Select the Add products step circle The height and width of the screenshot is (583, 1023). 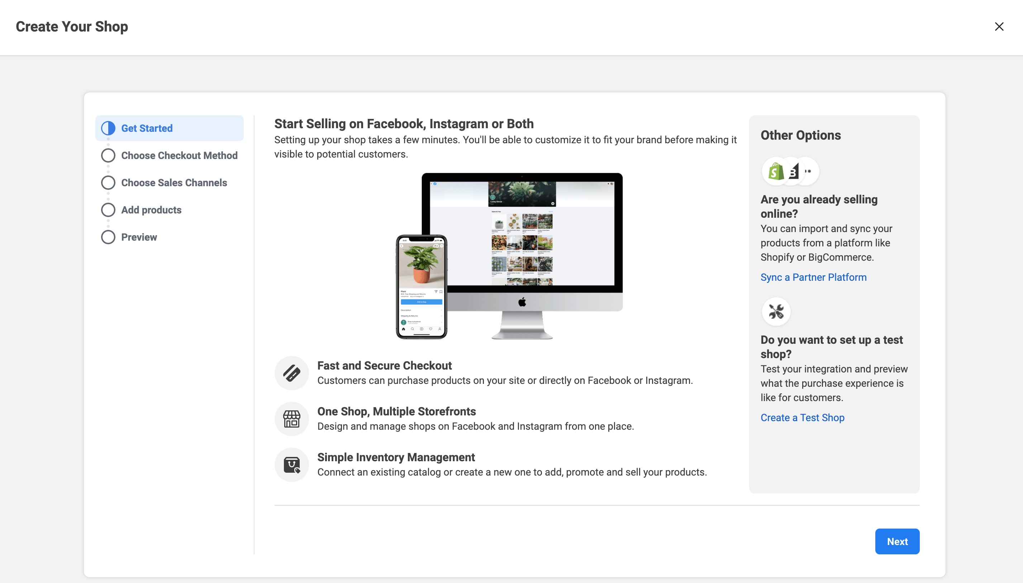pyautogui.click(x=108, y=210)
